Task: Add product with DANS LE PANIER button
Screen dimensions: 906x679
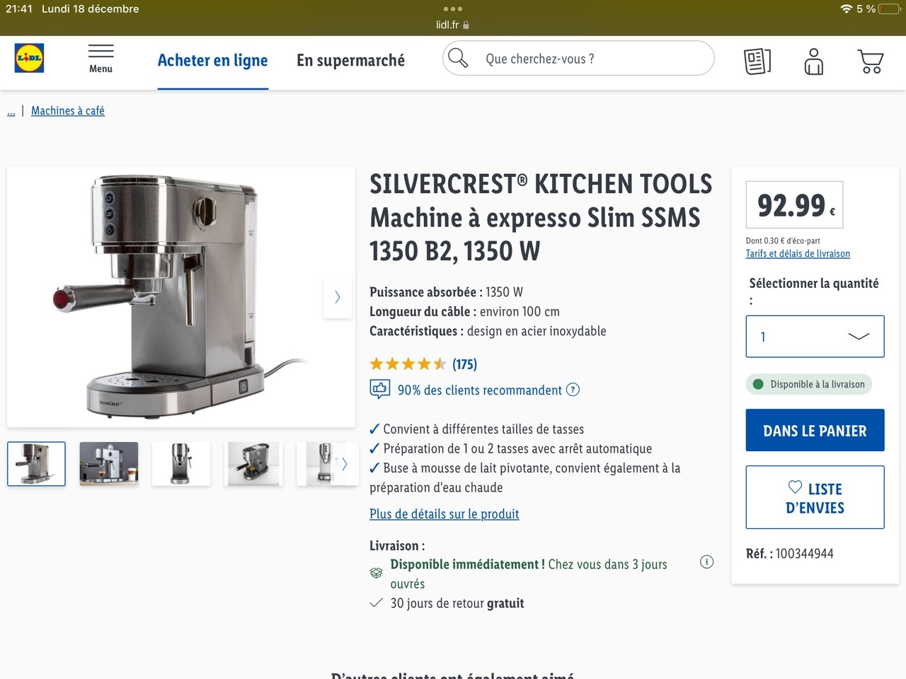Action: [x=815, y=430]
